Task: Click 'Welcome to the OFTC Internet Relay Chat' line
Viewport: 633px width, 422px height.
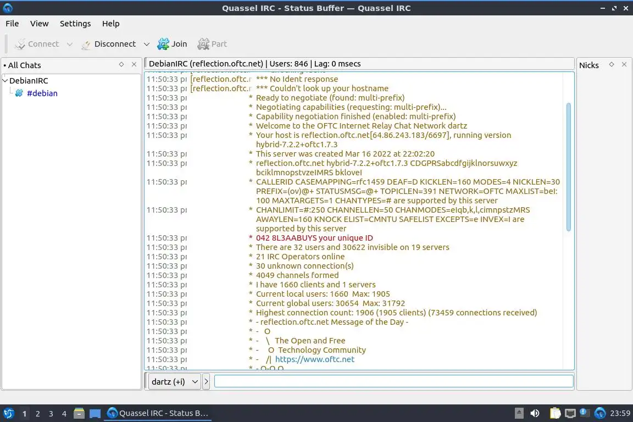Action: (362, 126)
